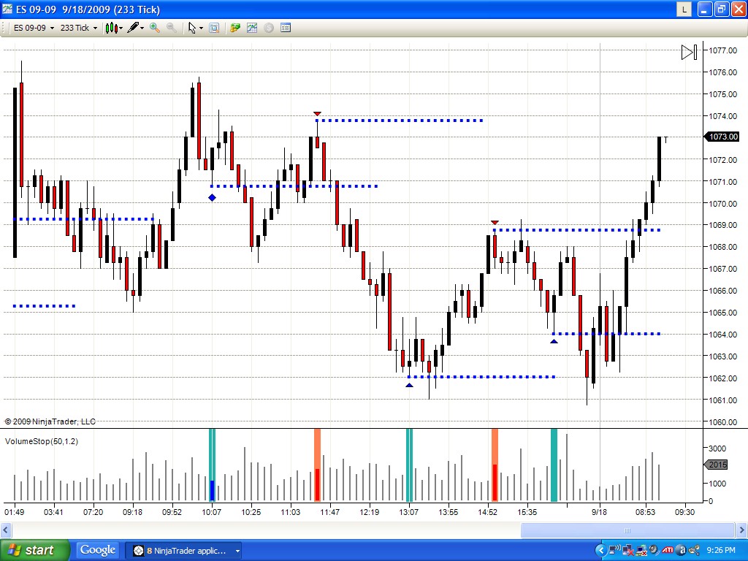The height and width of the screenshot is (561, 748).
Task: Click the 3000 volume axis label
Action: [x=717, y=449]
